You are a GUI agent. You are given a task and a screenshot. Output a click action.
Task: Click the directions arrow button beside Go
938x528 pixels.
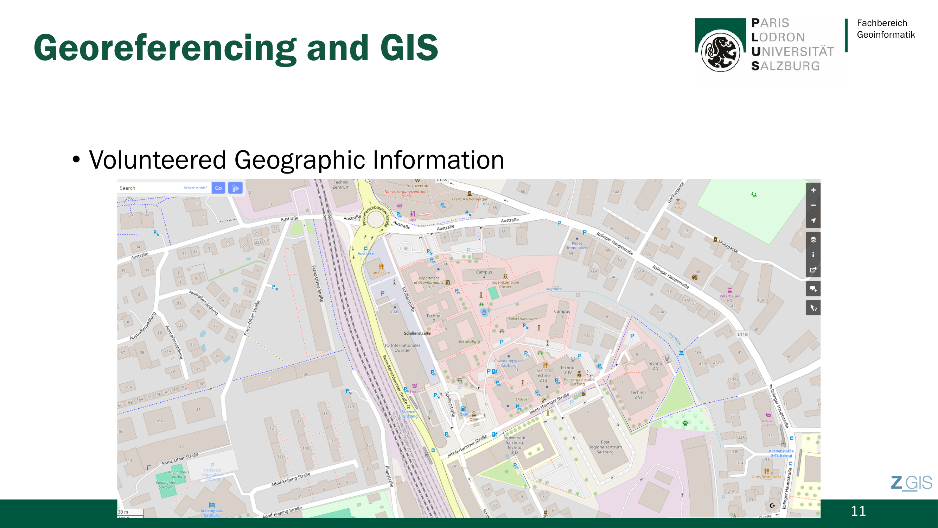(x=235, y=188)
